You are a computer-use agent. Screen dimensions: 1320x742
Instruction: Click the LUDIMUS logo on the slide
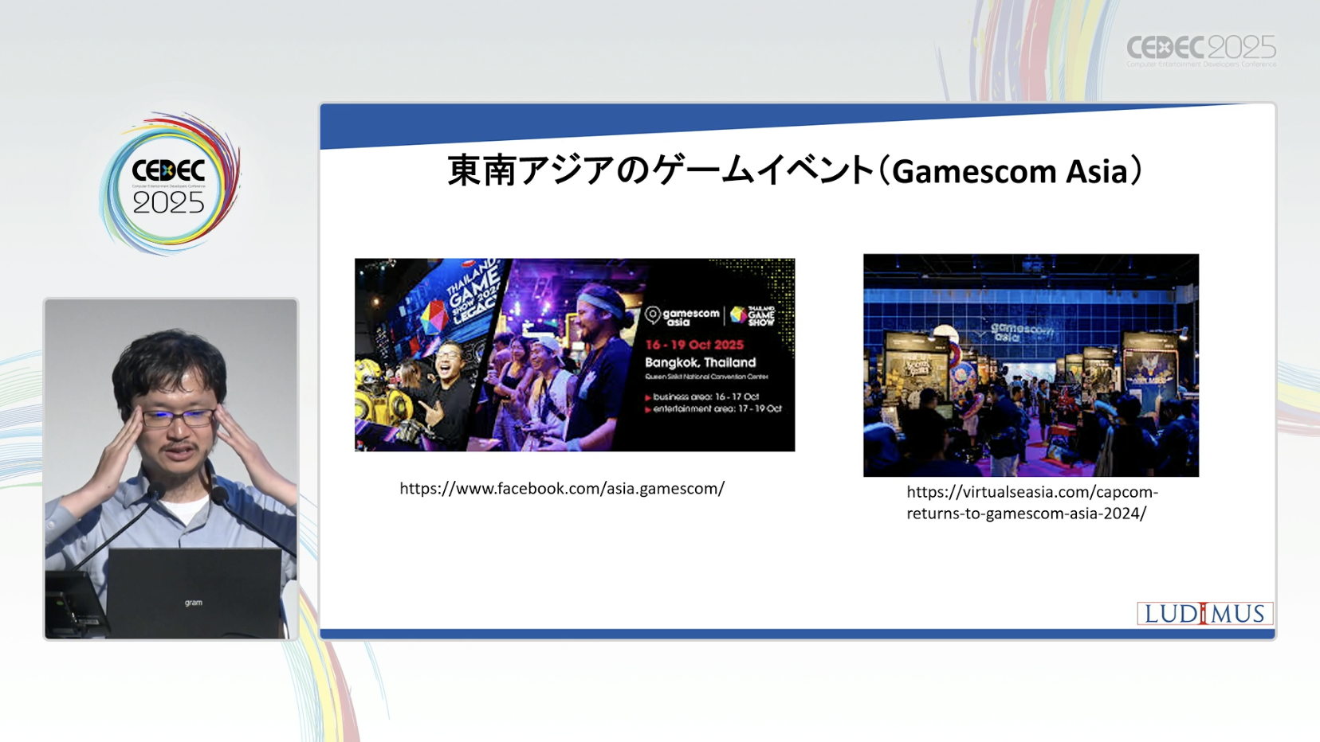(1204, 614)
